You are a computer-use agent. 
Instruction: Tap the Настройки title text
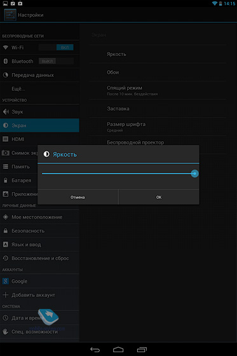[30, 15]
